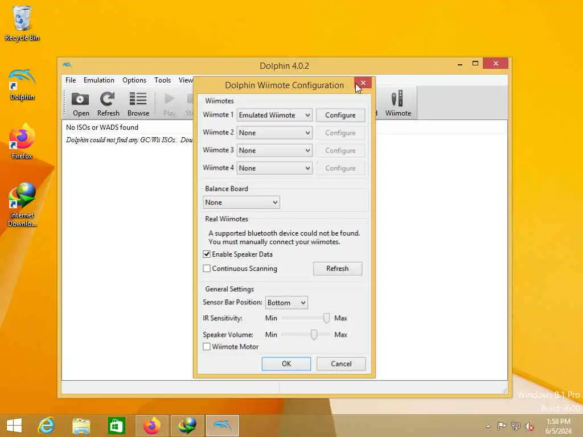Enable the Wiimote Motor checkbox
Screen dimensions: 583x437
pyautogui.click(x=207, y=347)
